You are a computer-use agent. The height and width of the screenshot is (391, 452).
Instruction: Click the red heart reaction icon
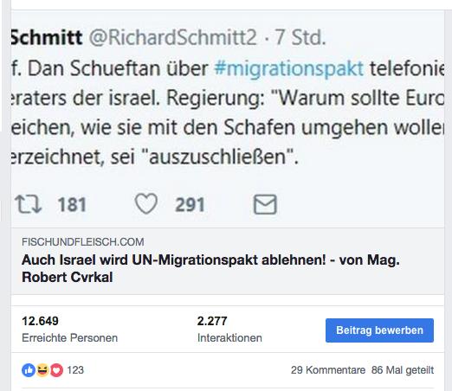point(56,370)
